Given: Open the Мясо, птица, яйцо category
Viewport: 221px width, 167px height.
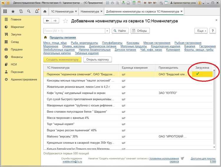Looking at the screenshot, I should [x=55, y=43].
